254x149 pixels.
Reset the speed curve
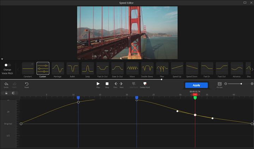(26, 84)
